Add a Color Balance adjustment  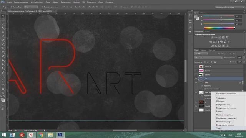point(214,42)
